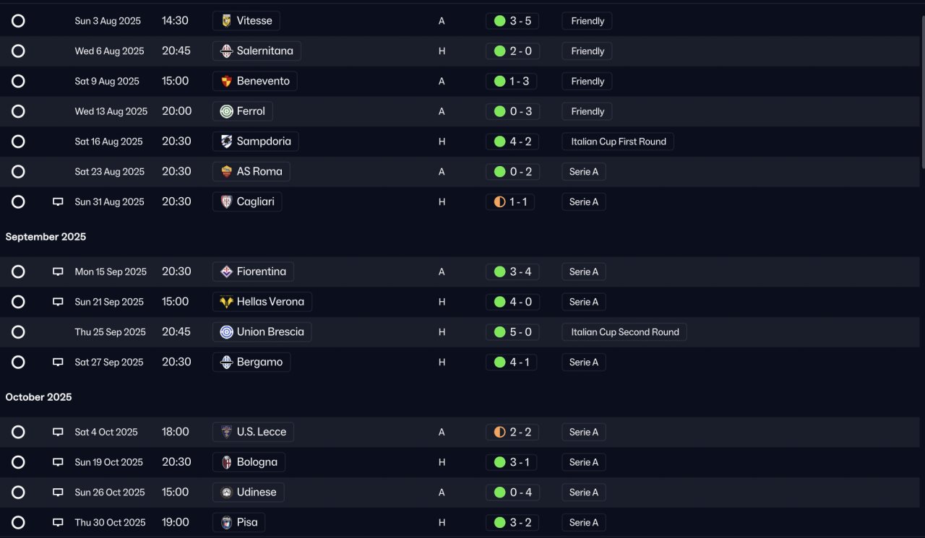Open the 3 - 5 result against Vitesse

(x=512, y=21)
